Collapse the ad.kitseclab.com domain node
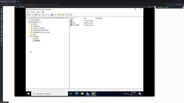The image size is (184, 103). (x=27, y=22)
